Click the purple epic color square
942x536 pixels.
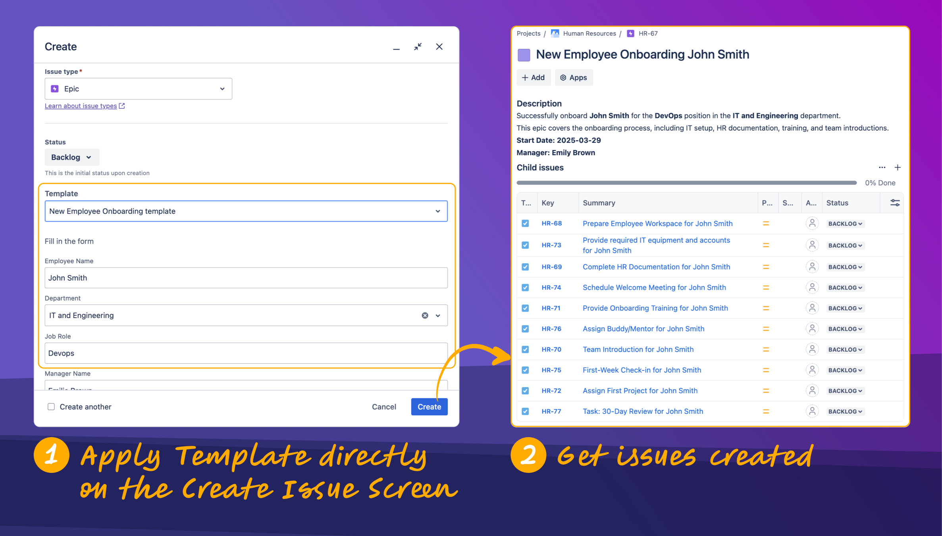524,55
